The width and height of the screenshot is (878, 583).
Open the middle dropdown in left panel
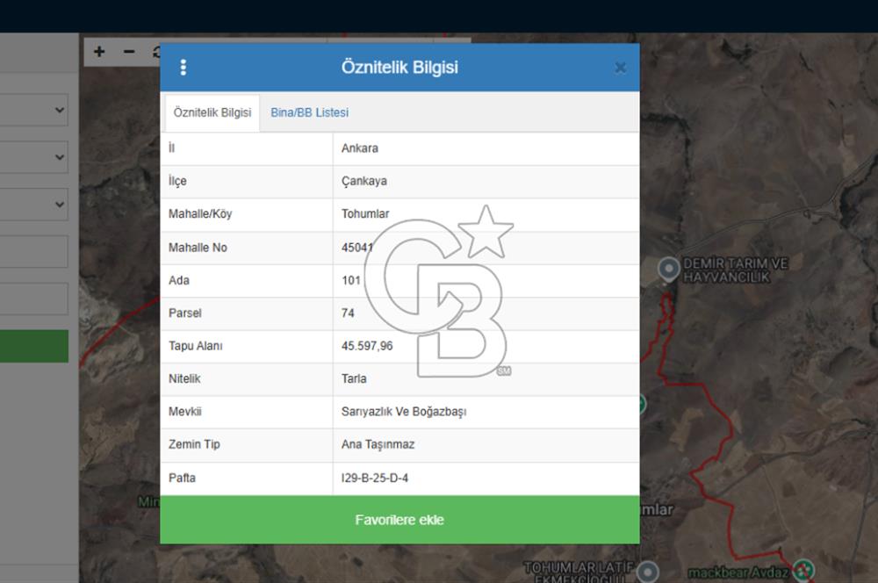click(x=33, y=158)
